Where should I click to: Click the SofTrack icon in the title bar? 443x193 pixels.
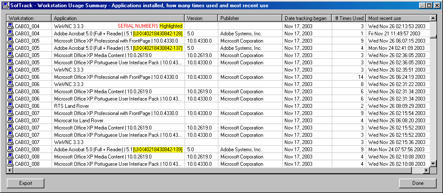(6, 5)
